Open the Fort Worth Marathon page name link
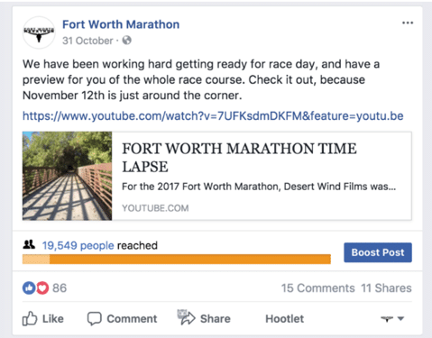This screenshot has width=432, height=338. point(121,24)
